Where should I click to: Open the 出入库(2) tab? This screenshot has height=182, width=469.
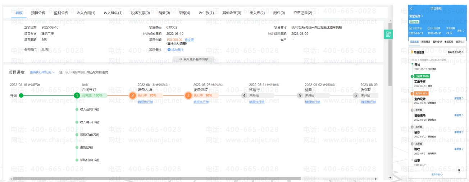point(257,13)
